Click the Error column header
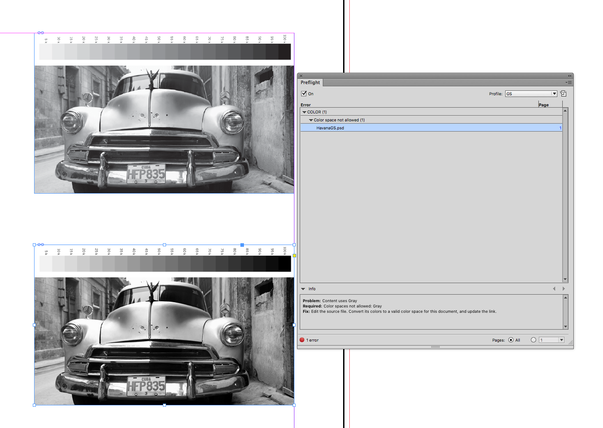The width and height of the screenshot is (603, 428). [305, 105]
